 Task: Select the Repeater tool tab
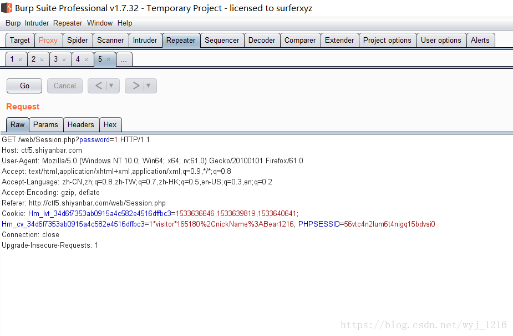pyautogui.click(x=181, y=41)
